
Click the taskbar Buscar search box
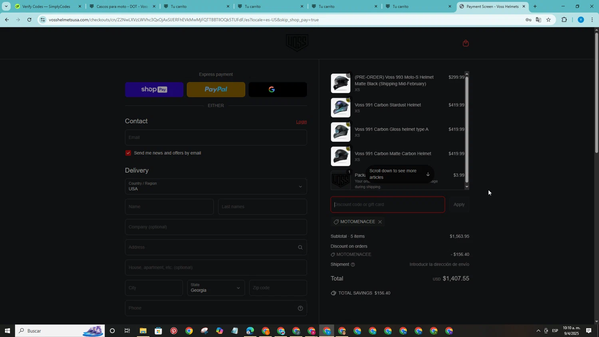point(60,331)
